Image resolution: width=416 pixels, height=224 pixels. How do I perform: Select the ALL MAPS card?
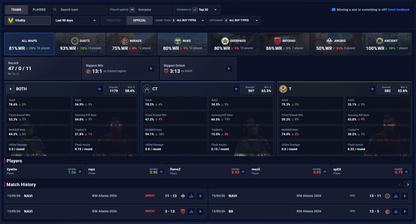click(29, 44)
